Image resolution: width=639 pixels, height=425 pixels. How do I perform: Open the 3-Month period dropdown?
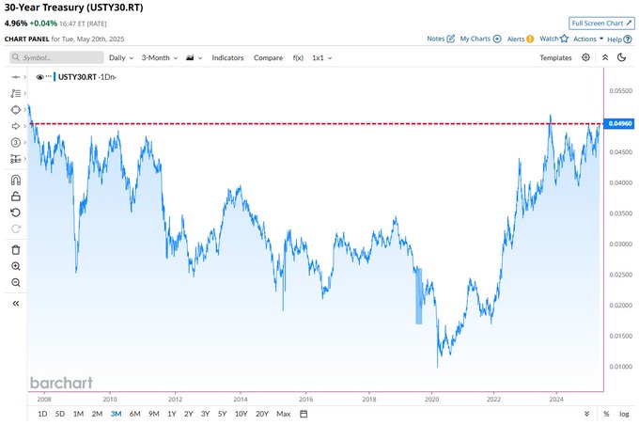point(160,57)
